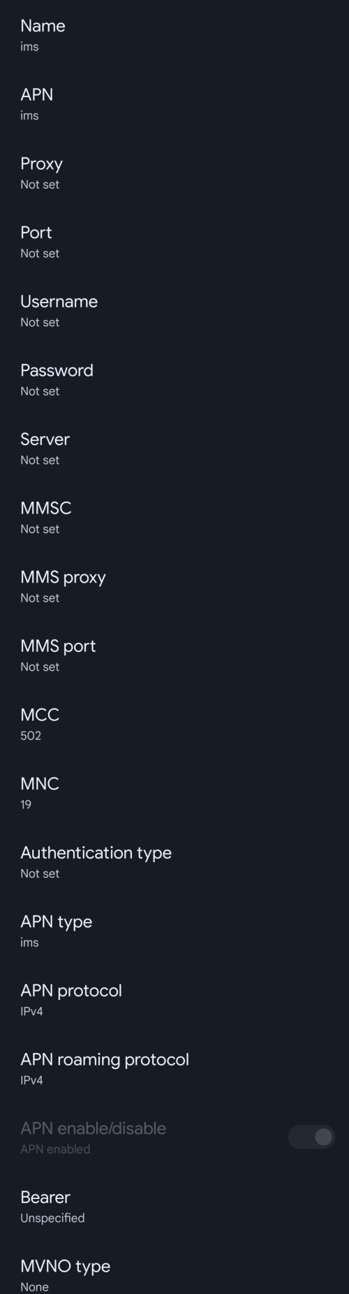This screenshot has height=1294, width=349.
Task: Open the Username setting
Action: [174, 311]
